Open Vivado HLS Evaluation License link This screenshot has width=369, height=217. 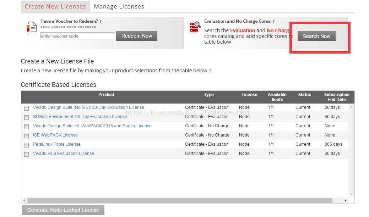[64, 154]
